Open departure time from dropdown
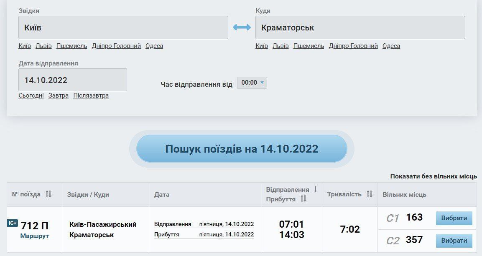This screenshot has width=482, height=256. pyautogui.click(x=252, y=83)
